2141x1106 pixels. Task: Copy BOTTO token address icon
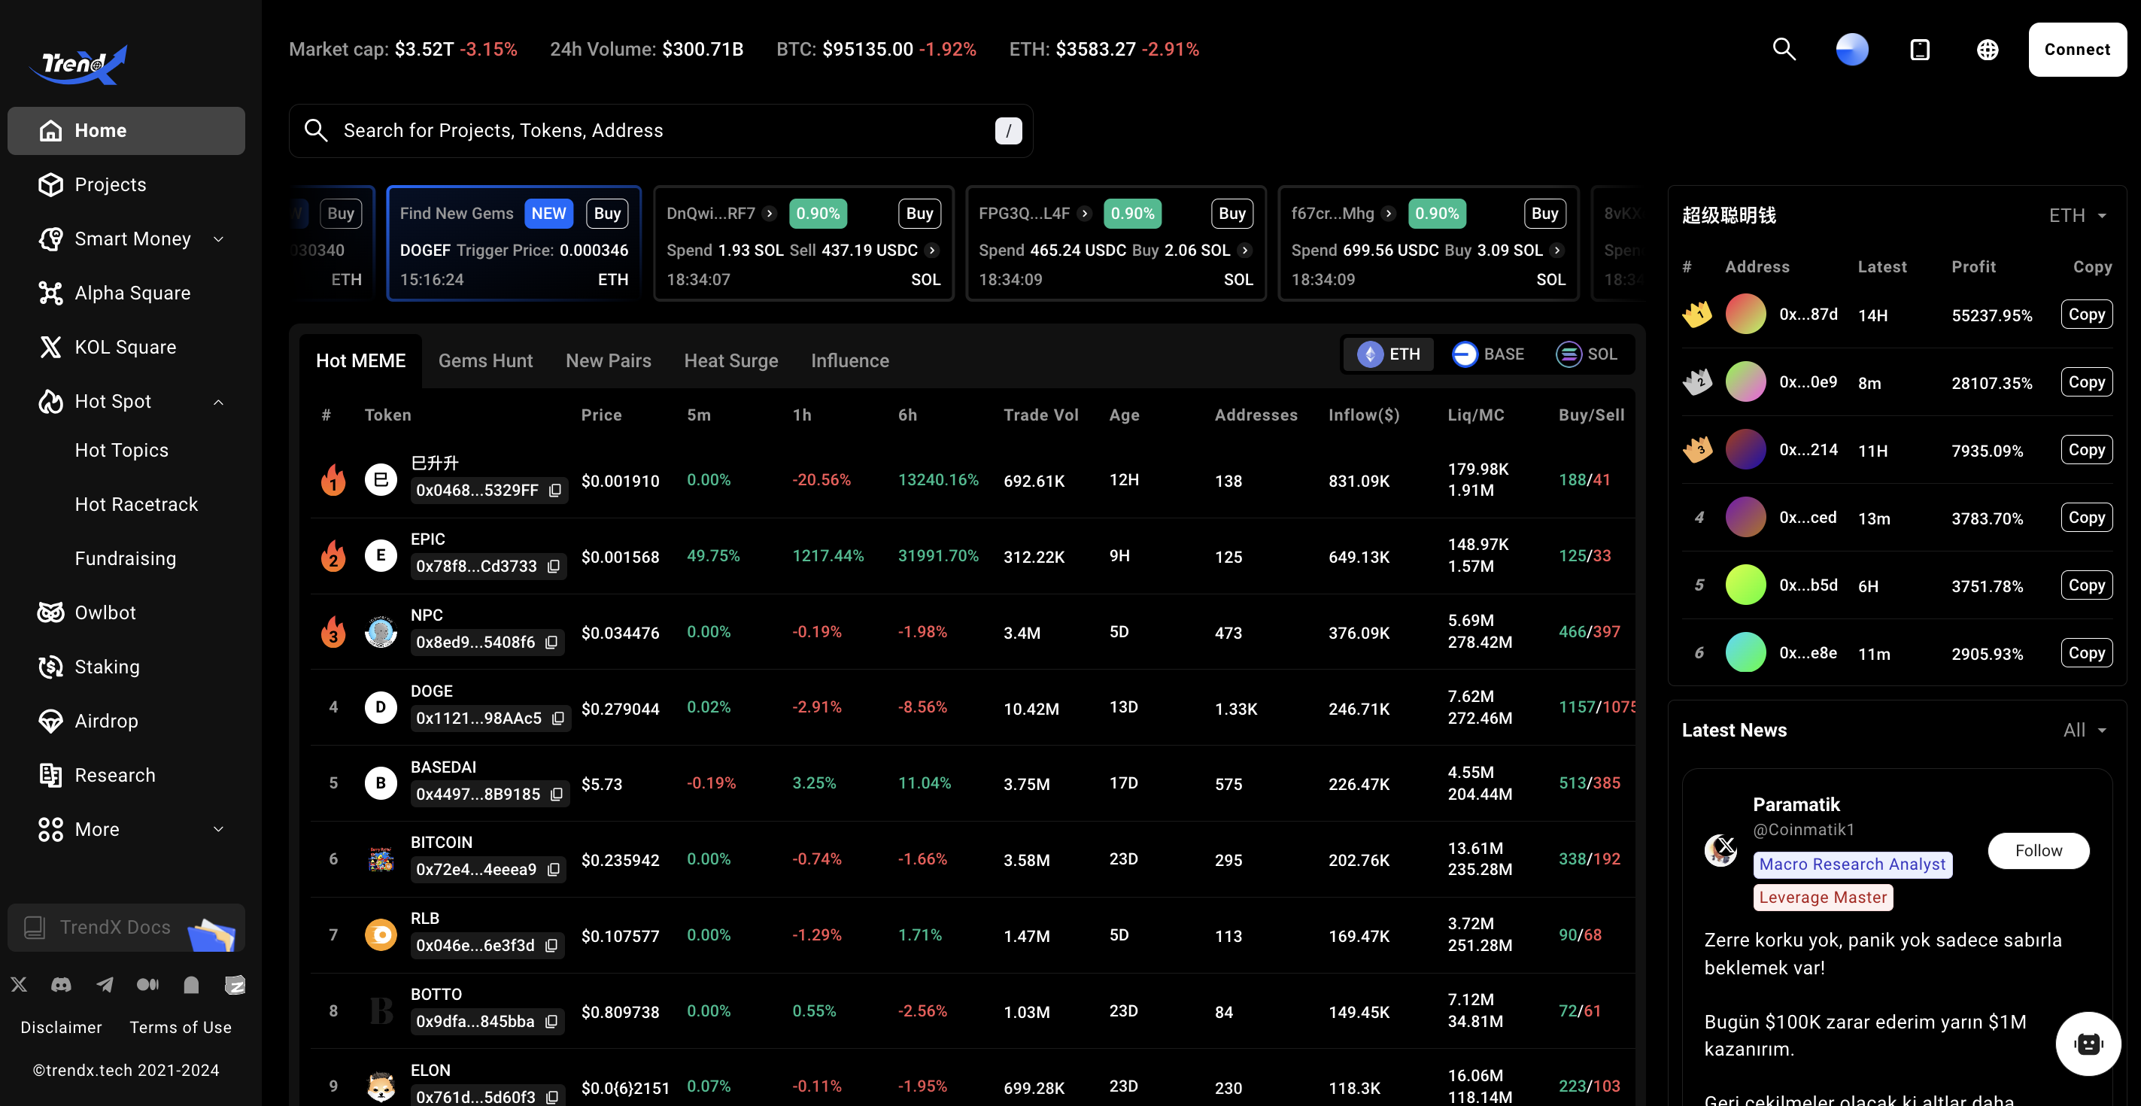click(x=551, y=1021)
